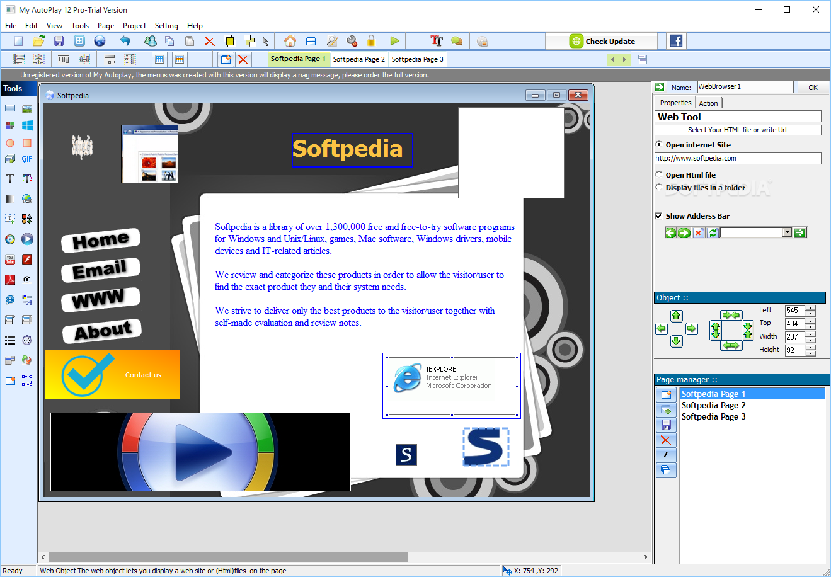Switch to Softpedia Page 2 tab

[x=358, y=59]
